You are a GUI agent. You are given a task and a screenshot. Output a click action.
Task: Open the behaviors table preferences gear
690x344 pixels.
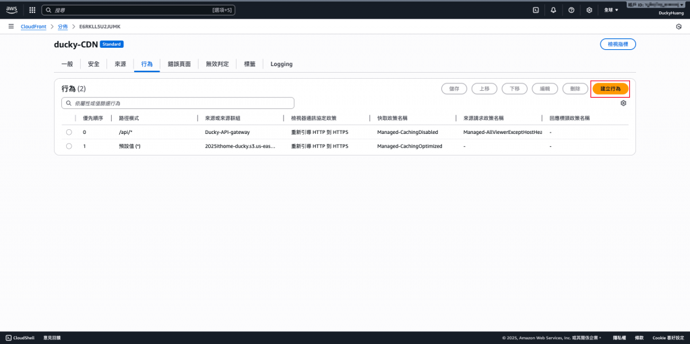[x=623, y=103]
